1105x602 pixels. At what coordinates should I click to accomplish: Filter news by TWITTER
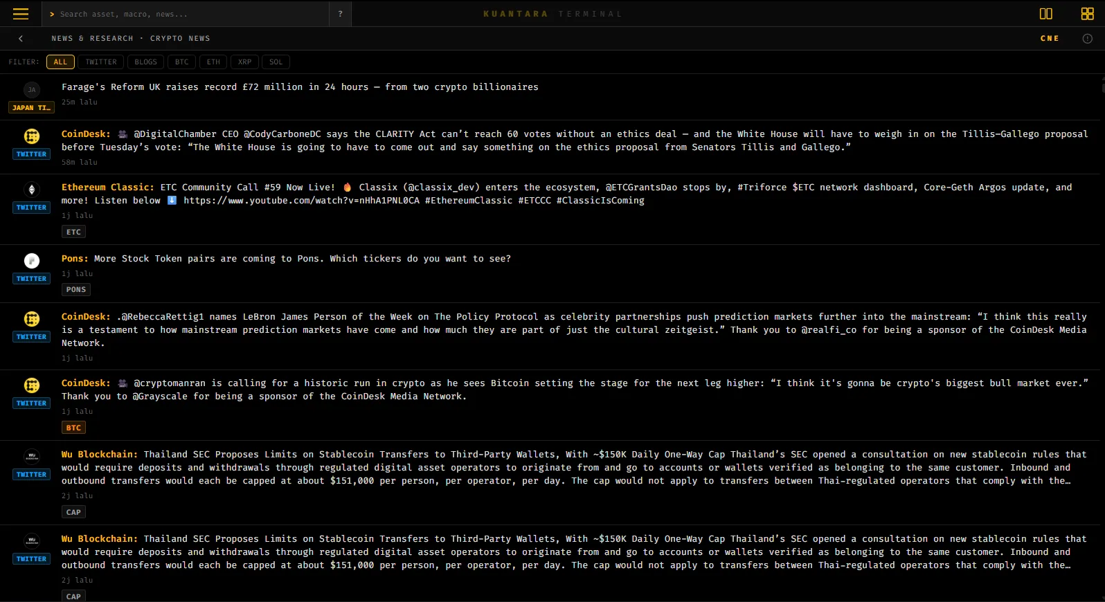click(x=101, y=62)
